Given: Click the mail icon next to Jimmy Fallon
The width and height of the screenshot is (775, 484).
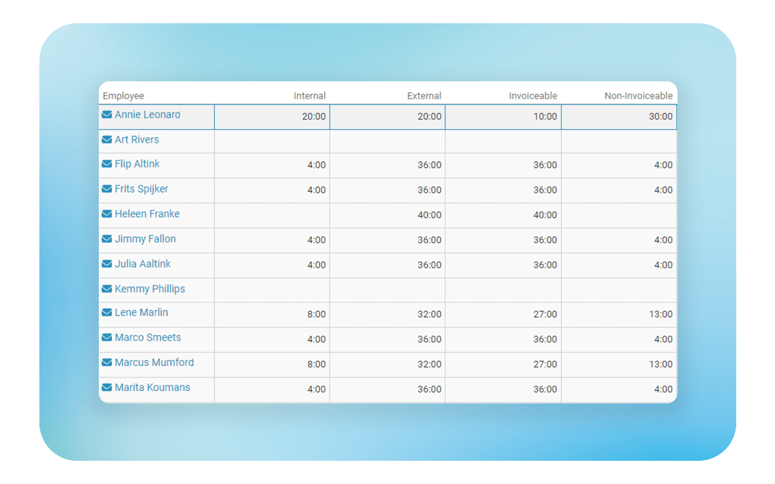Looking at the screenshot, I should [107, 239].
